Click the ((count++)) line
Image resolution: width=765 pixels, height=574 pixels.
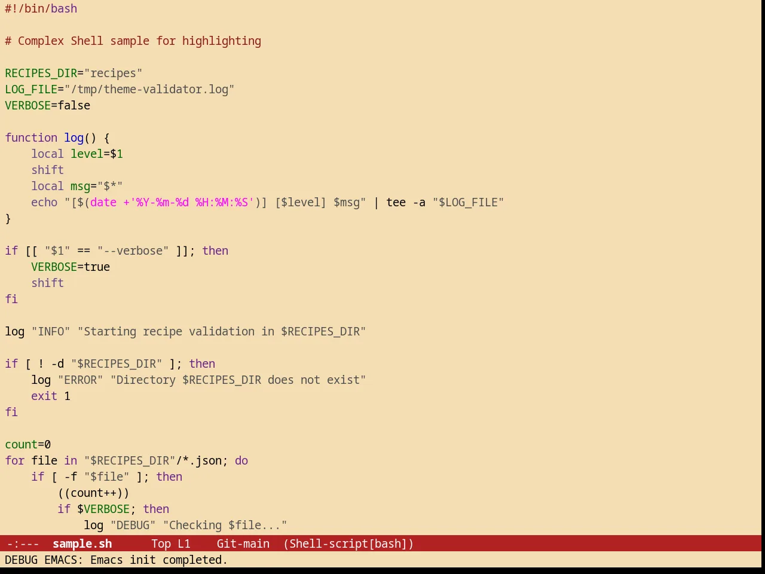coord(93,493)
